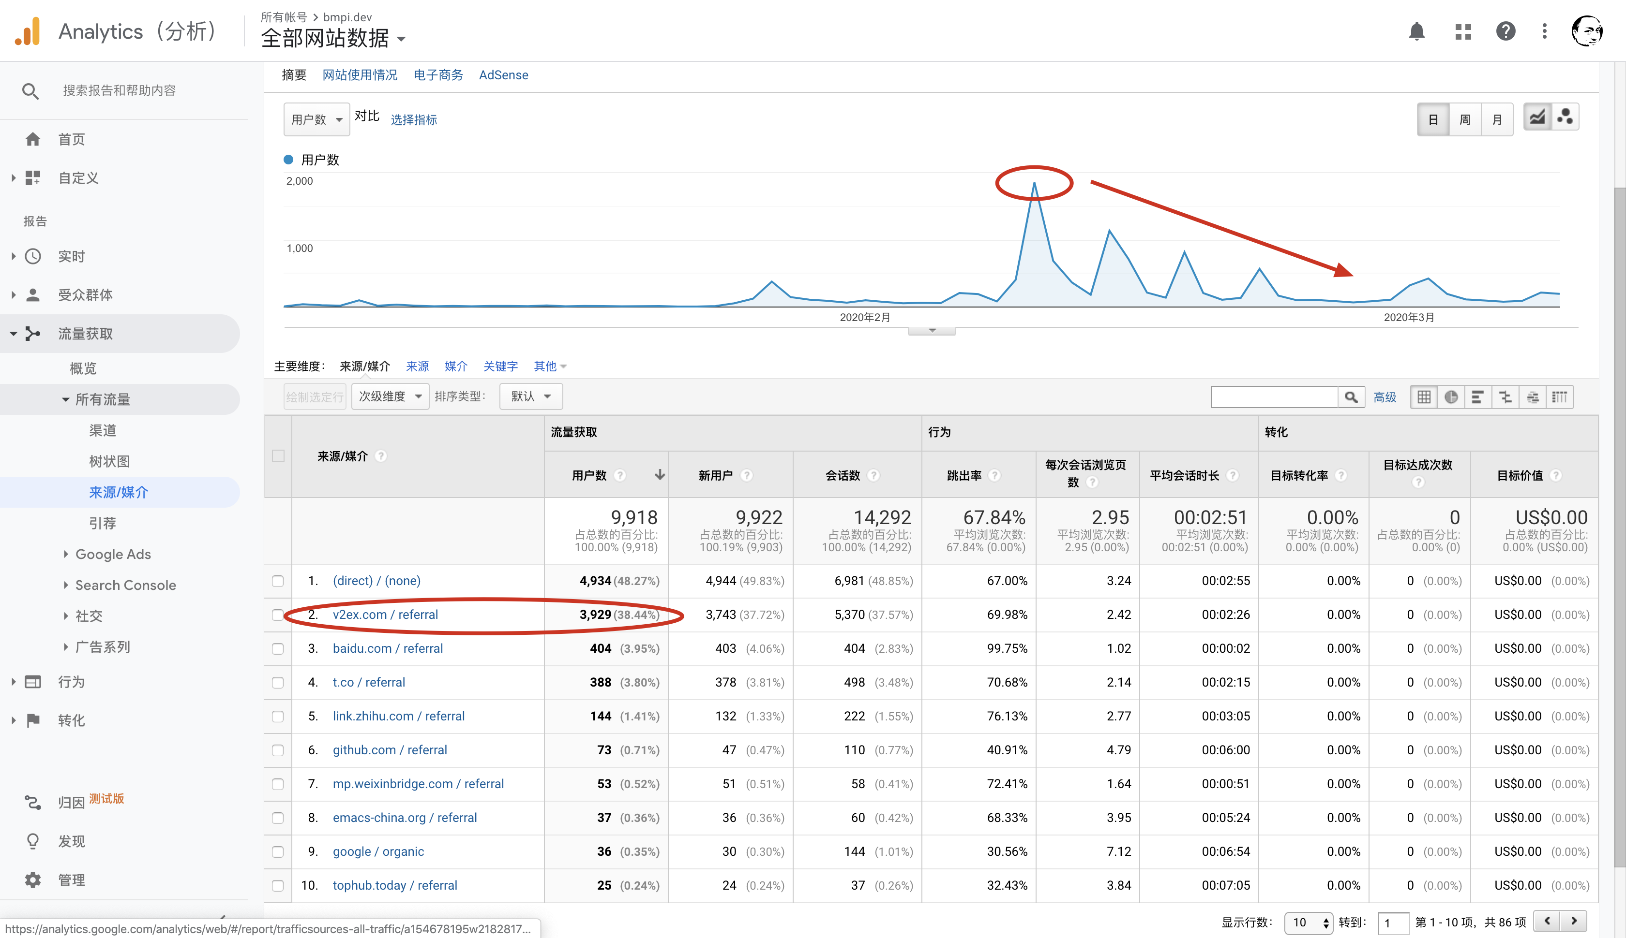Click the 周 week granularity button

pyautogui.click(x=1464, y=119)
